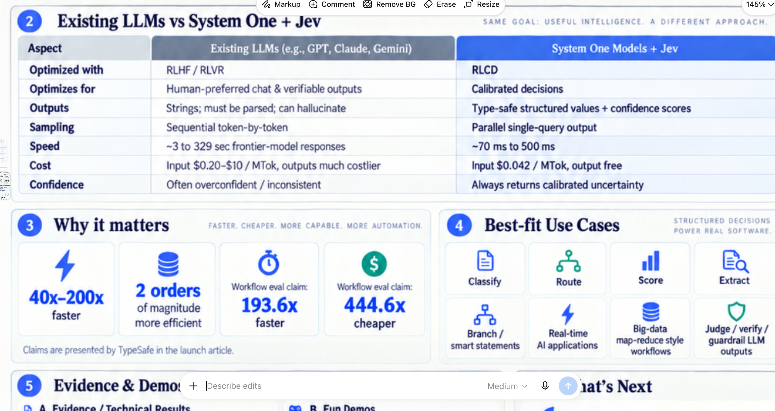Activate the Erase tool
The width and height of the screenshot is (775, 411).
click(440, 4)
